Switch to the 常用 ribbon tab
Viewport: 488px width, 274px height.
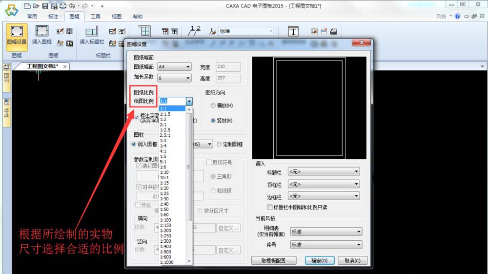tap(32, 17)
